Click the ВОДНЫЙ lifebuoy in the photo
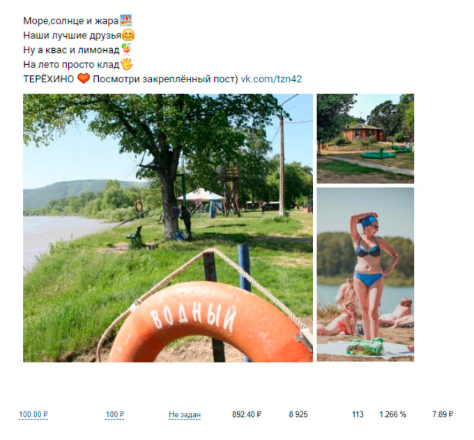 point(211,322)
